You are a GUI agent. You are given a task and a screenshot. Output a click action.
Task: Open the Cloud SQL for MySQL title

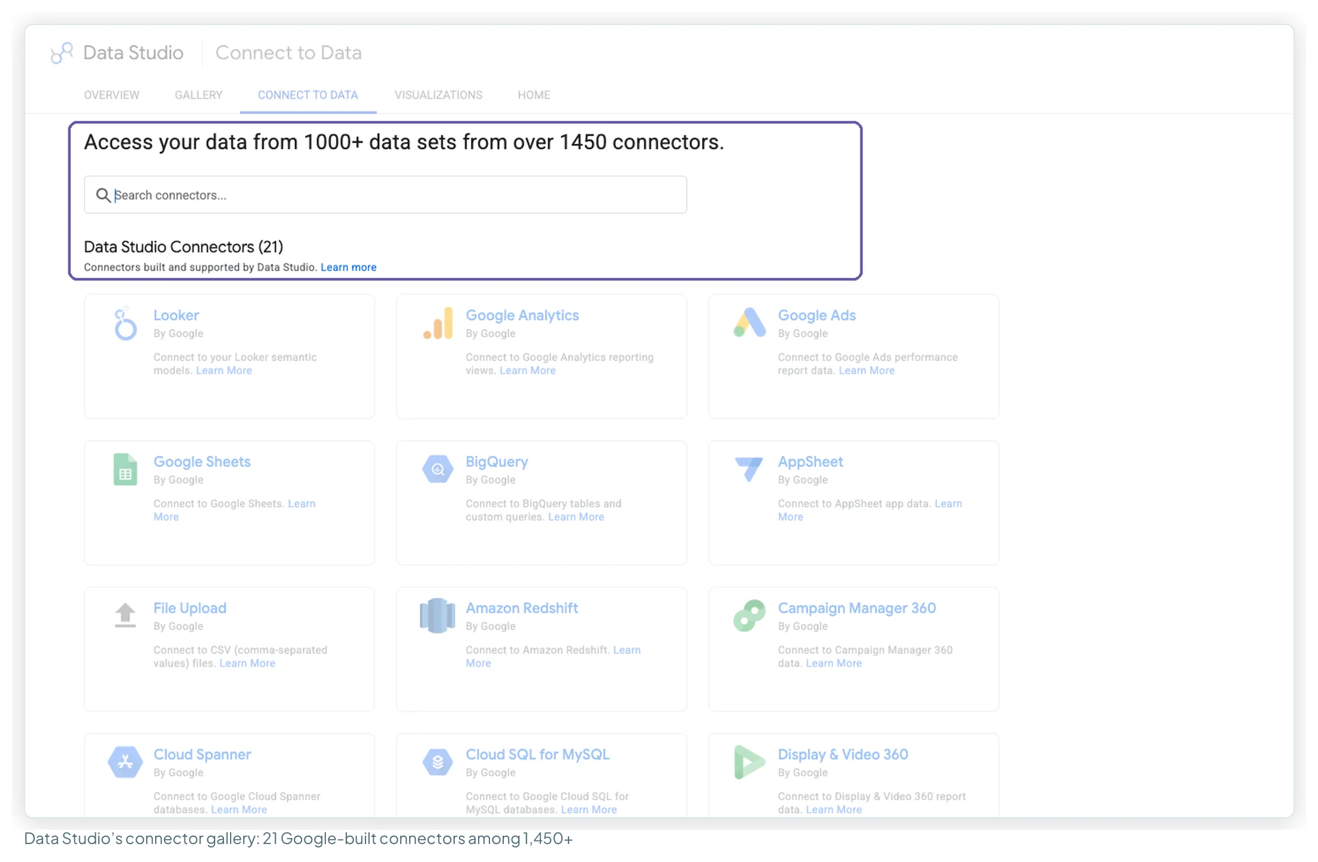point(537,754)
